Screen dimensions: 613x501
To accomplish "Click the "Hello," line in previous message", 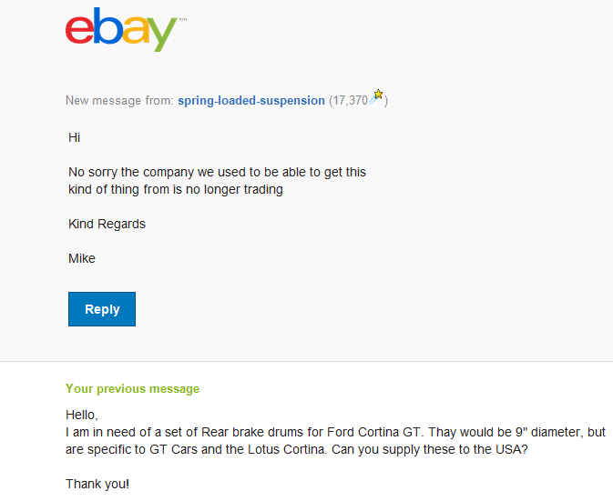I will tap(81, 415).
